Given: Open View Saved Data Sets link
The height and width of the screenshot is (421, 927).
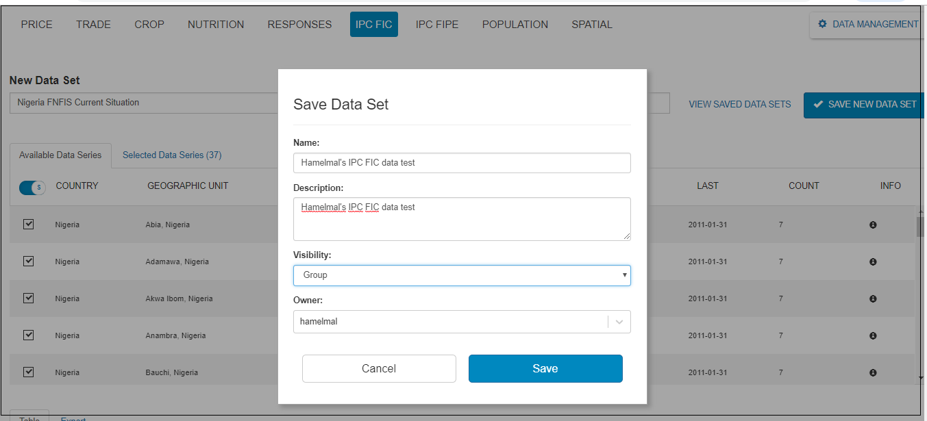Looking at the screenshot, I should point(739,104).
